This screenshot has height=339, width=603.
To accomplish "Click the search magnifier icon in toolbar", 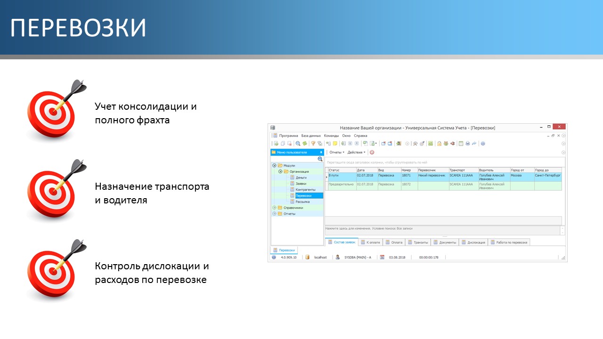I will [x=298, y=144].
